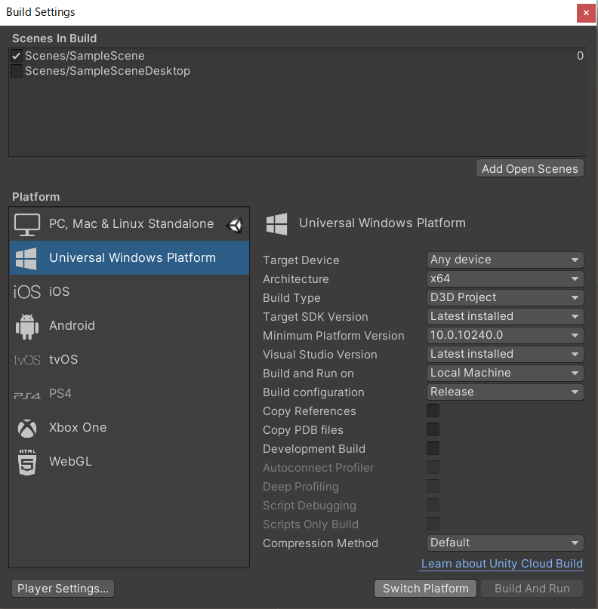598x609 pixels.
Task: Click the Unity logo beside PC Standalone
Action: (235, 225)
